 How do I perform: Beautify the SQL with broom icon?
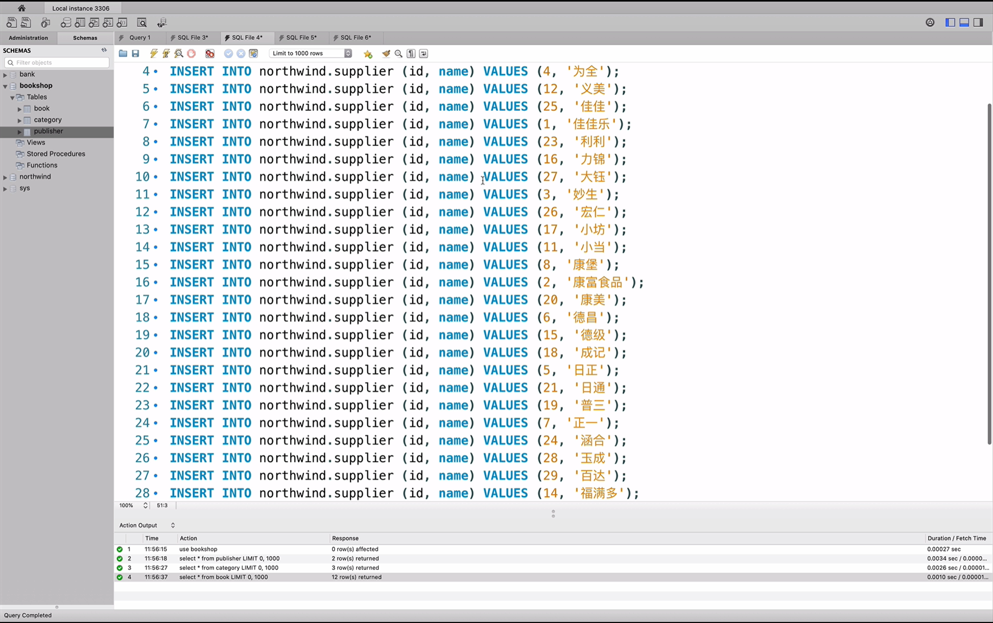click(x=386, y=54)
